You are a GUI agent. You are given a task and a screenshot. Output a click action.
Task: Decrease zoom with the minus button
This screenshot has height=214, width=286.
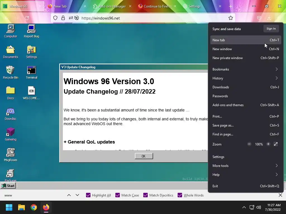tap(249, 144)
